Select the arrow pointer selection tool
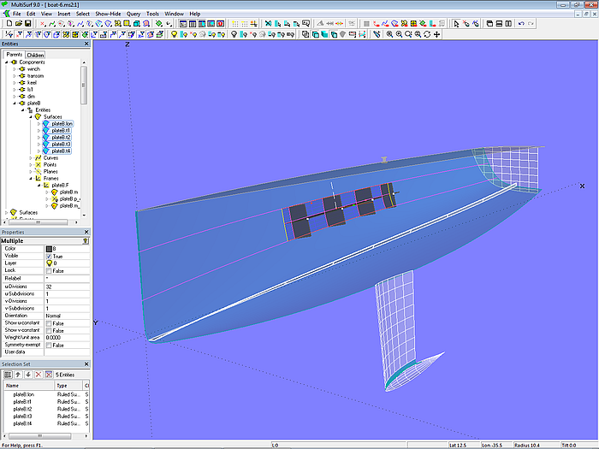Screen dimensions: 599x449 point(455,24)
